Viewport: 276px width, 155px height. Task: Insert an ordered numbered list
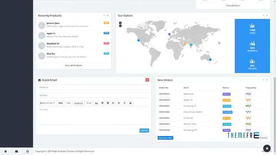108,103
